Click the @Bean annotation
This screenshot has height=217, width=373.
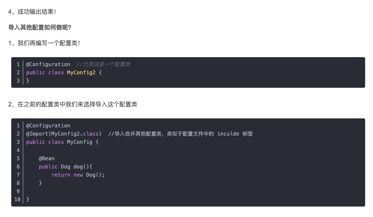click(x=47, y=158)
